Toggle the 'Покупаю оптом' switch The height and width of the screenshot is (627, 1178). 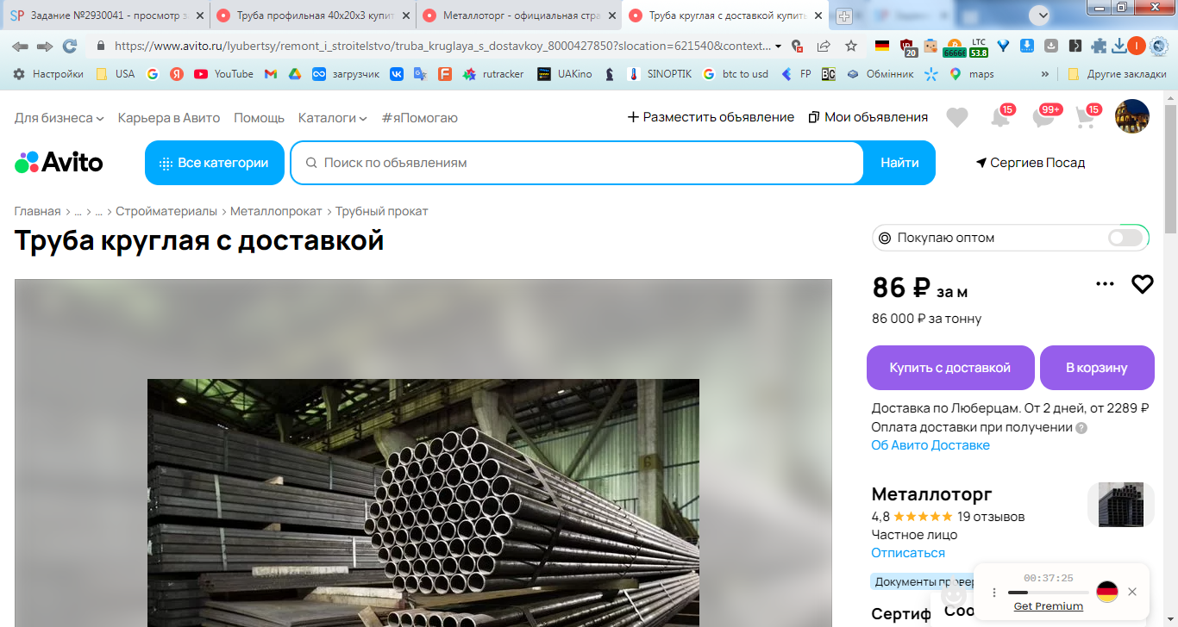coord(1125,238)
